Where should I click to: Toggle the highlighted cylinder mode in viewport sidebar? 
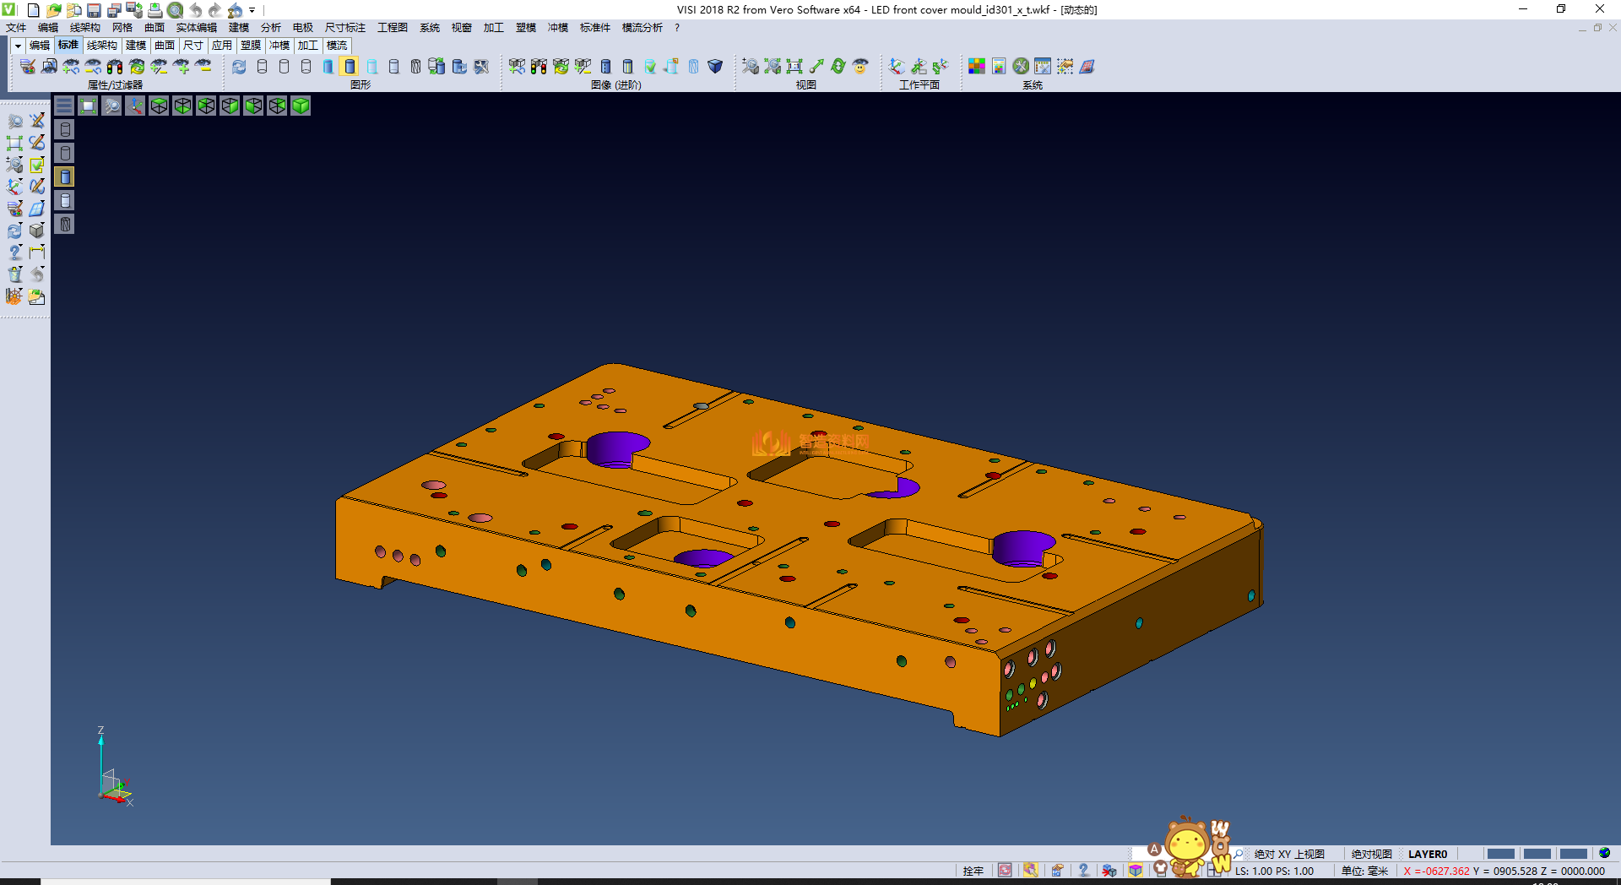65,176
